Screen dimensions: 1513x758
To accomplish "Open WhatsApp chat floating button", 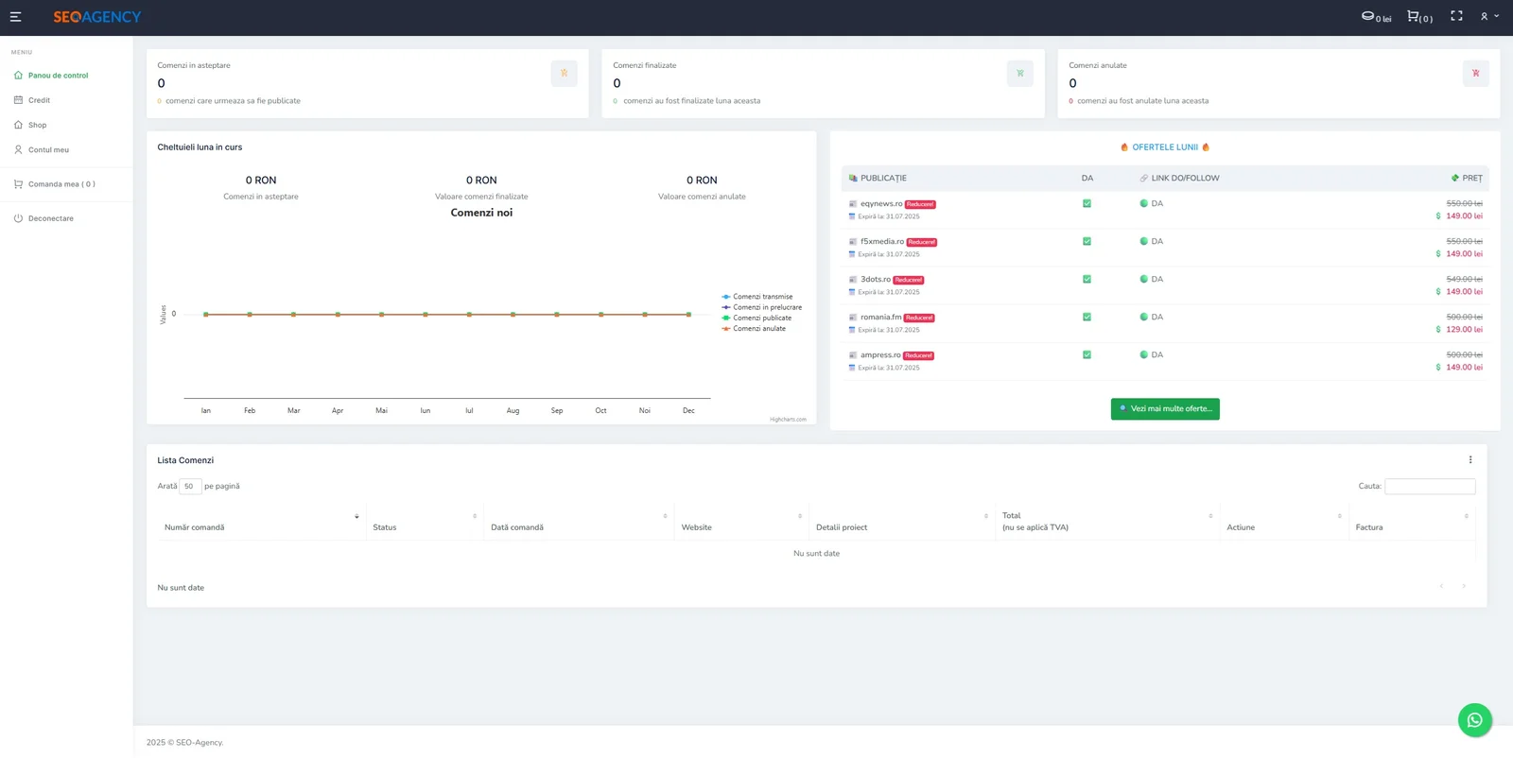I will click(1475, 720).
